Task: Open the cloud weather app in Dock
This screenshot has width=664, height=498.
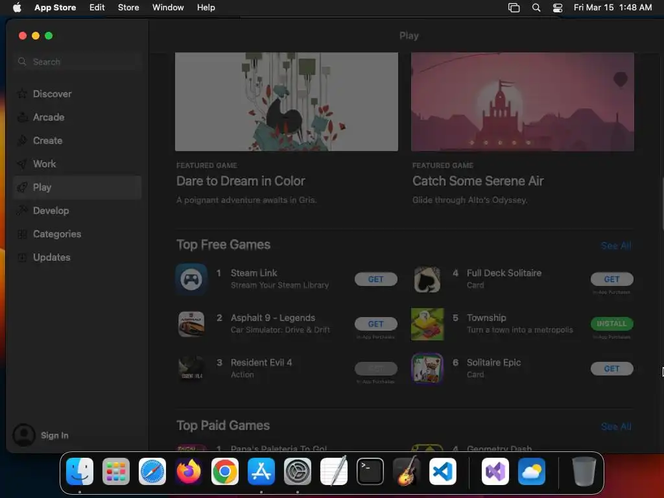Action: pos(532,471)
